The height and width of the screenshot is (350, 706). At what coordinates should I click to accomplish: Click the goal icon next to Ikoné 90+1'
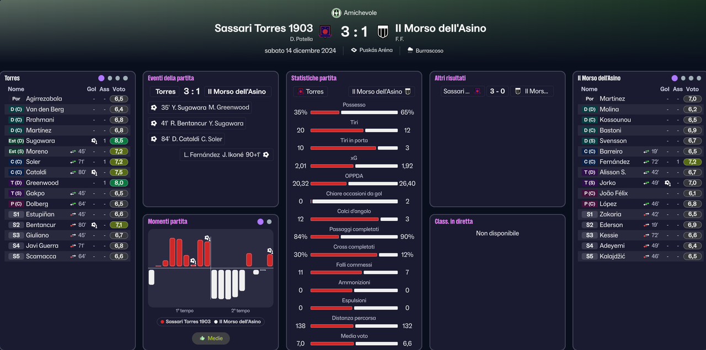pyautogui.click(x=266, y=155)
